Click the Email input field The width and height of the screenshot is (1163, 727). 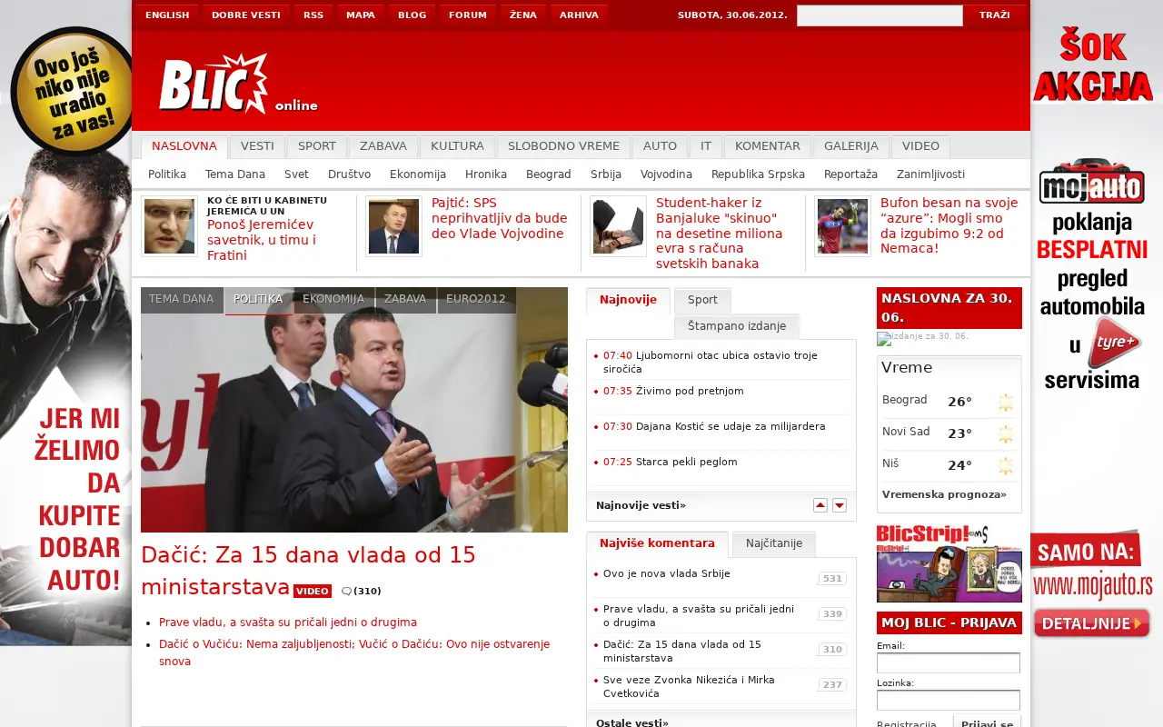pos(949,663)
